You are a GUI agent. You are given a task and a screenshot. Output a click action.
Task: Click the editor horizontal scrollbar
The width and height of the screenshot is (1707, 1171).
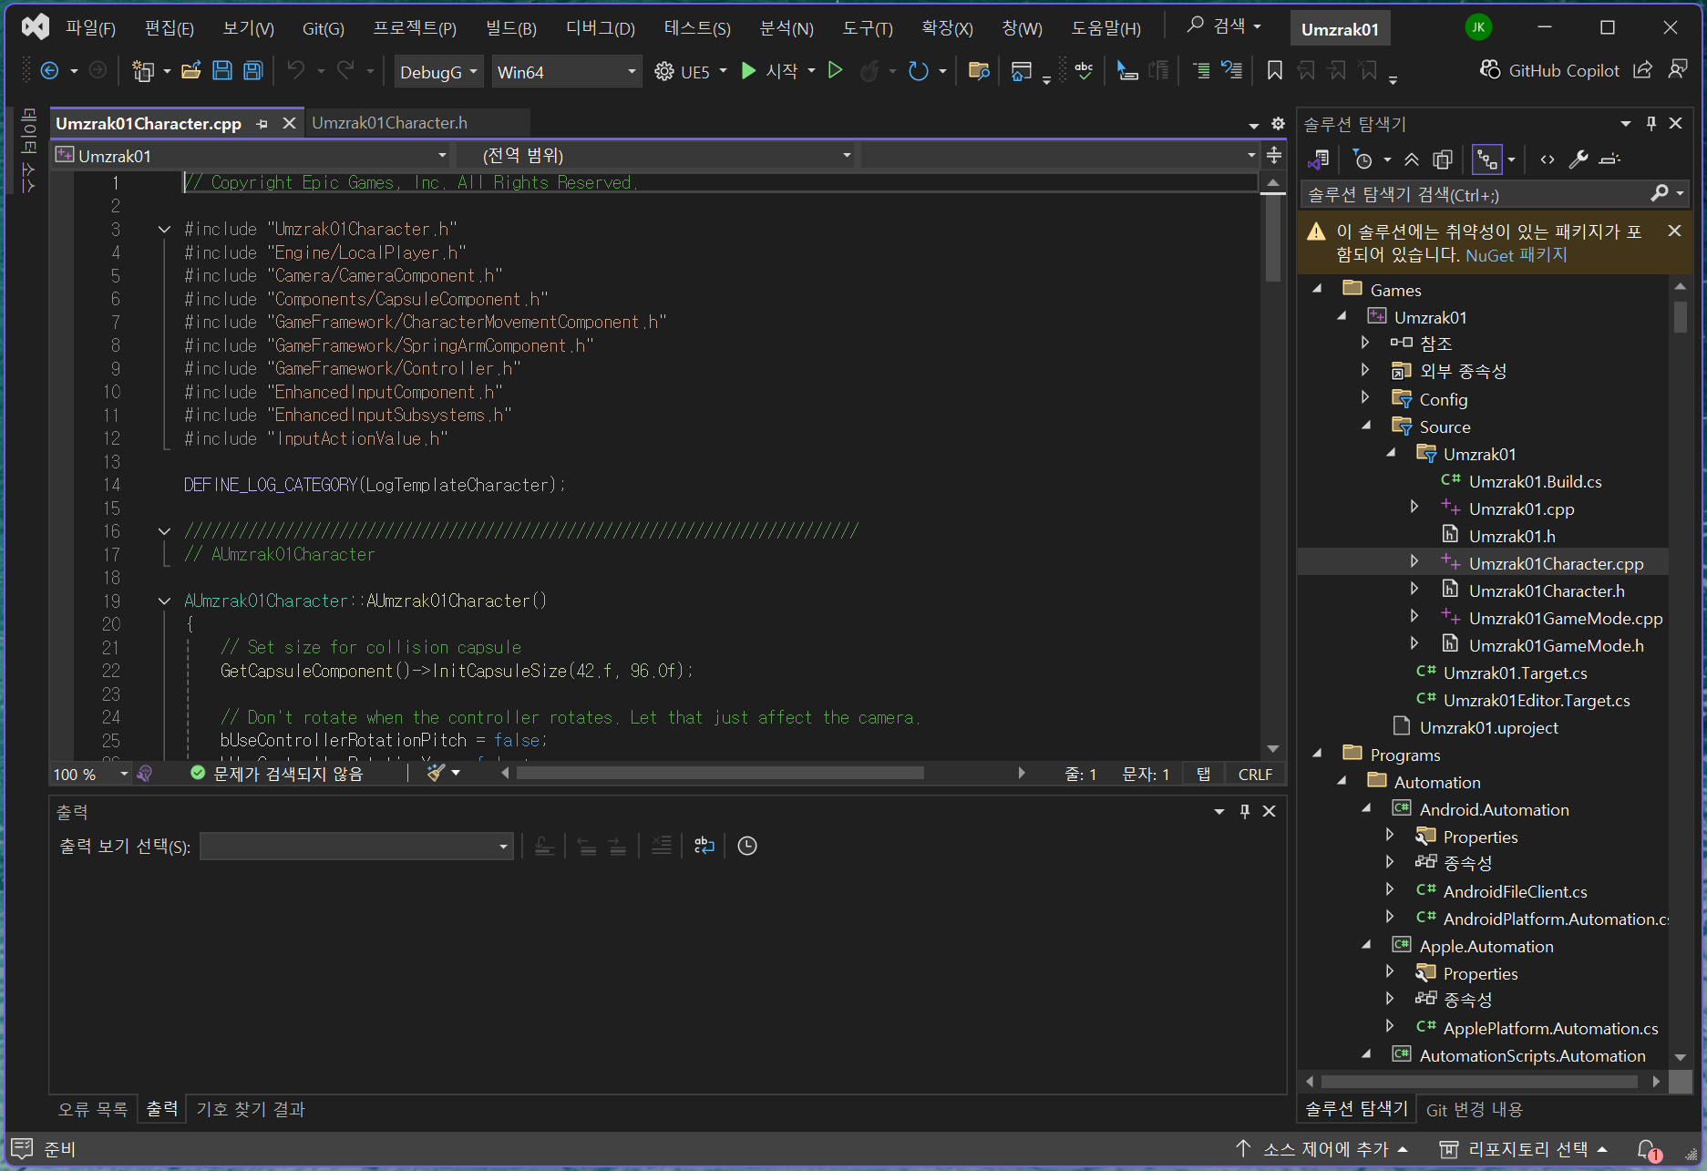[x=720, y=773]
